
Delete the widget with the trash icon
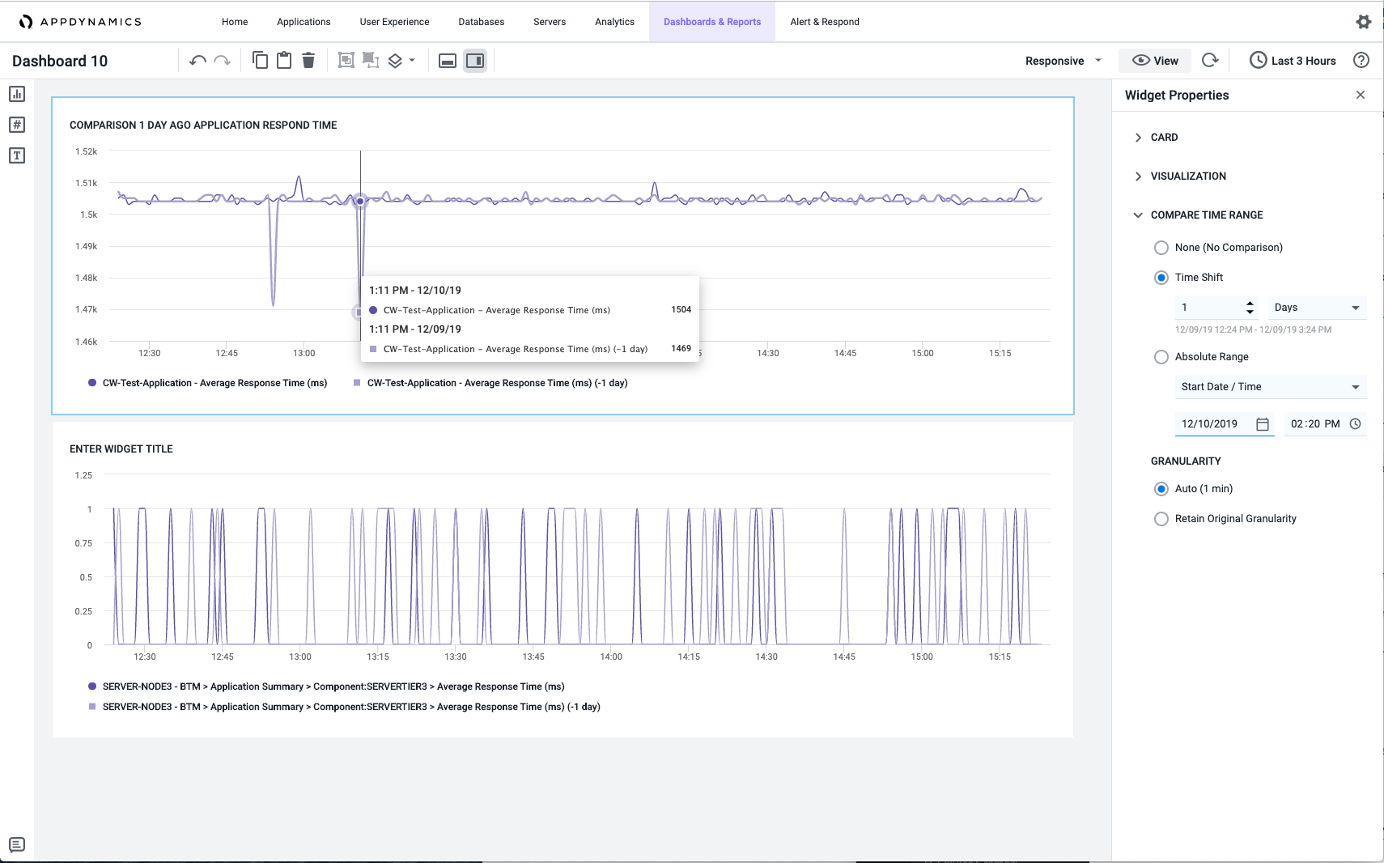[x=308, y=60]
